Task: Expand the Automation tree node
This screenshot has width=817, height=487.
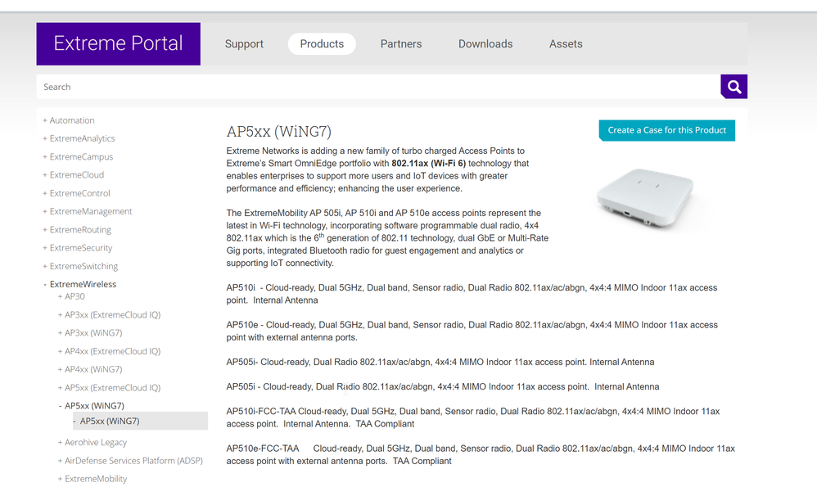Action: 69,120
